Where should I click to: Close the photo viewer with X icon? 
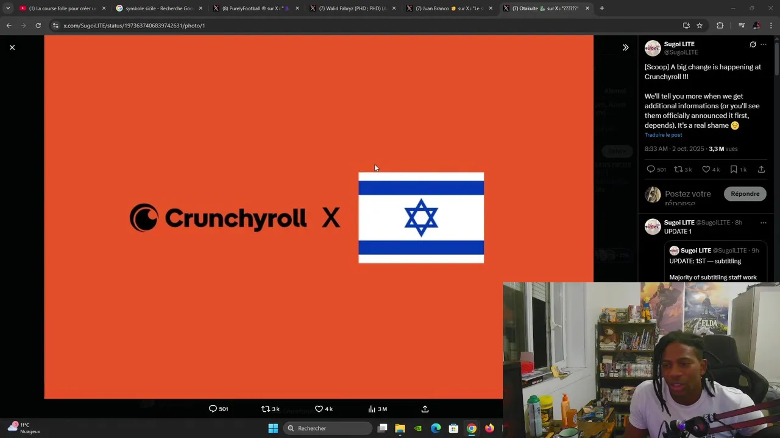tap(12, 47)
